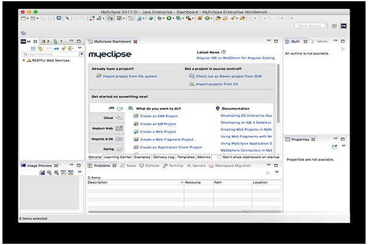The image size is (368, 245).
Task: Click the Latest News refresh clock icon
Action: [224, 52]
